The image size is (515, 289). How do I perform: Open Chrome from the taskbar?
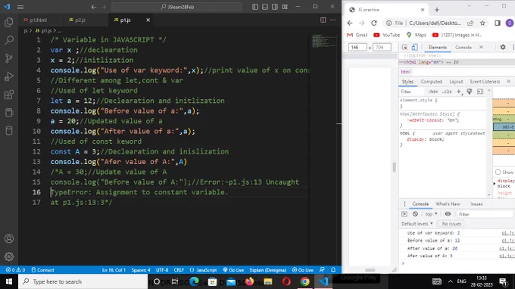coord(304,281)
